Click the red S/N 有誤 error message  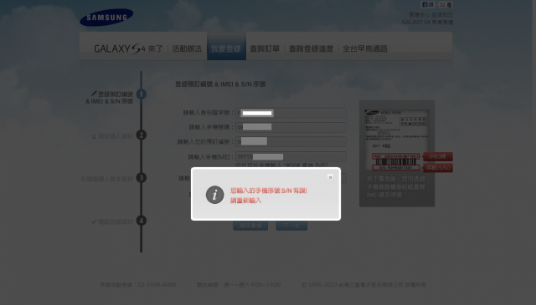click(x=269, y=191)
